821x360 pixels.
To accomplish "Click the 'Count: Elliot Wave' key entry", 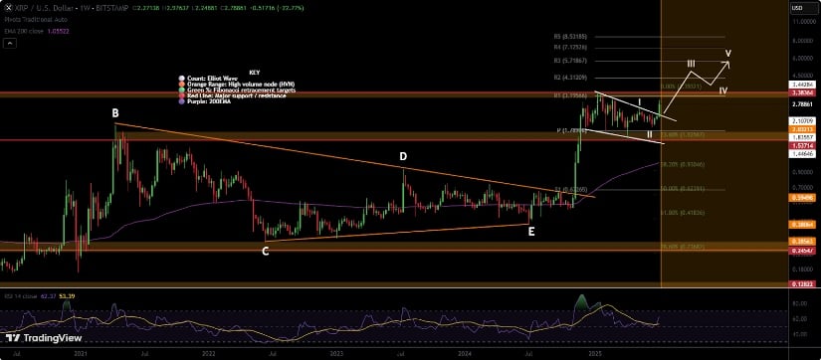I will pyautogui.click(x=212, y=78).
